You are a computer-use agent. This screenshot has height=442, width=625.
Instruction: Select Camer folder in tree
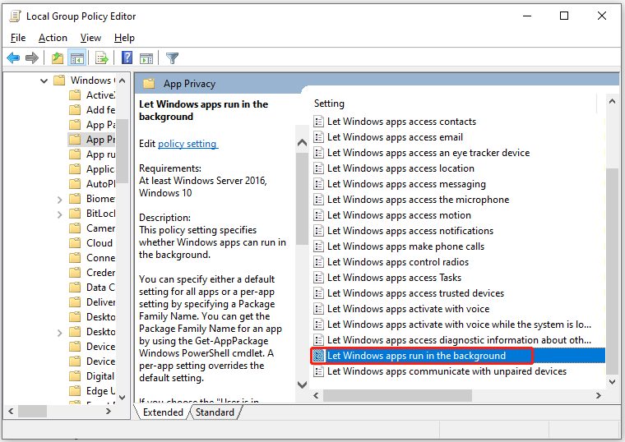100,228
